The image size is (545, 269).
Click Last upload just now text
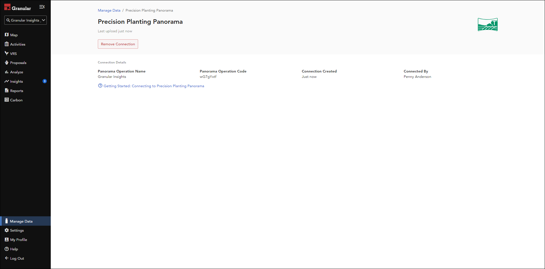click(x=115, y=31)
